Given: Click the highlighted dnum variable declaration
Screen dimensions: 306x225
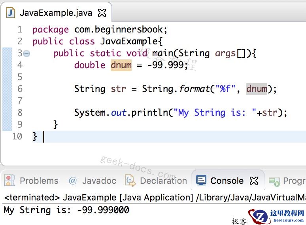Looking at the screenshot, I should (121, 65).
